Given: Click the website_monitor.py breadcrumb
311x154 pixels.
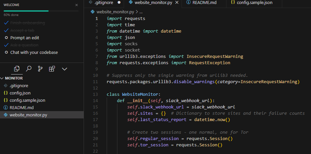Looking at the screenshot, I should pyautogui.click(x=115, y=12).
